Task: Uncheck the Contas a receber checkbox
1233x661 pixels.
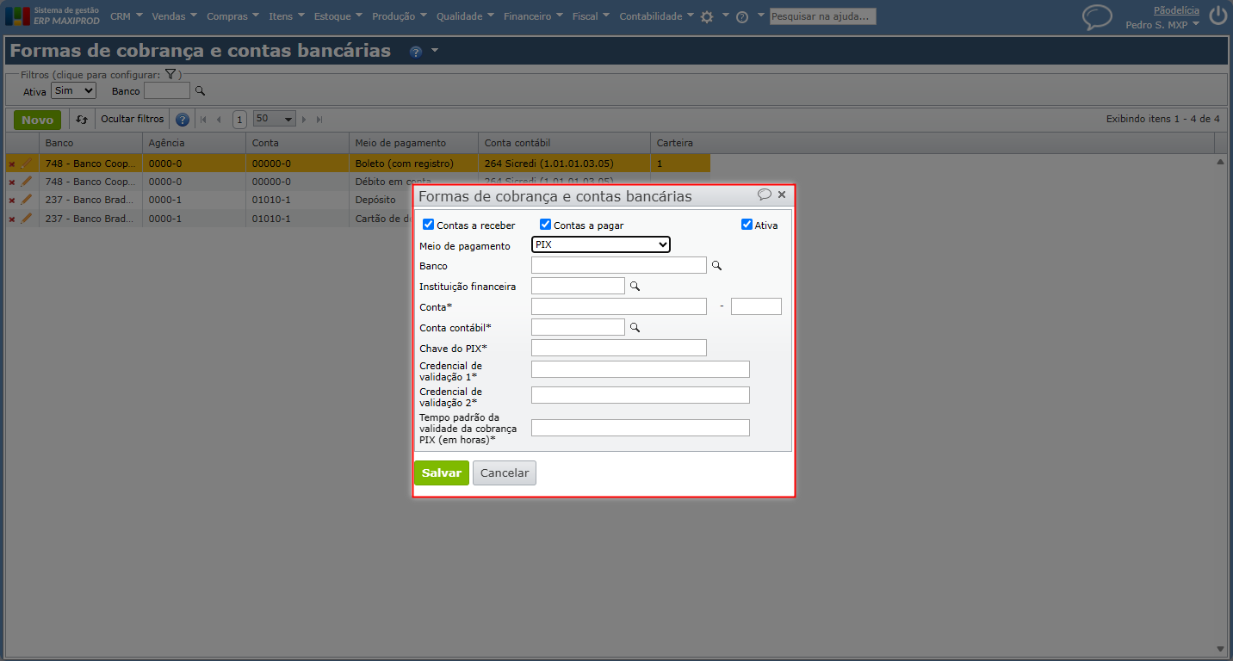Action: point(429,225)
